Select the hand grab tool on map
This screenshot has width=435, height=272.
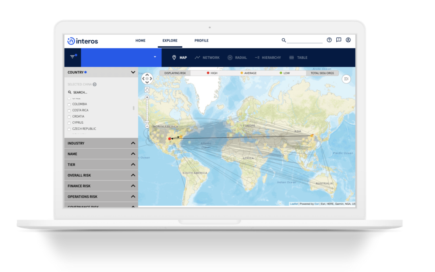147,89
